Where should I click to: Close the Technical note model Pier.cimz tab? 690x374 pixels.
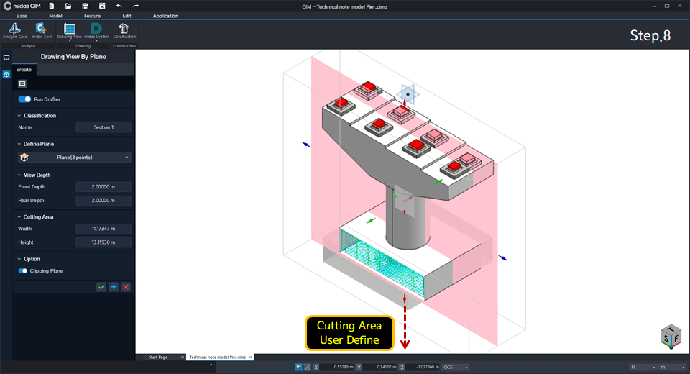[x=250, y=357]
